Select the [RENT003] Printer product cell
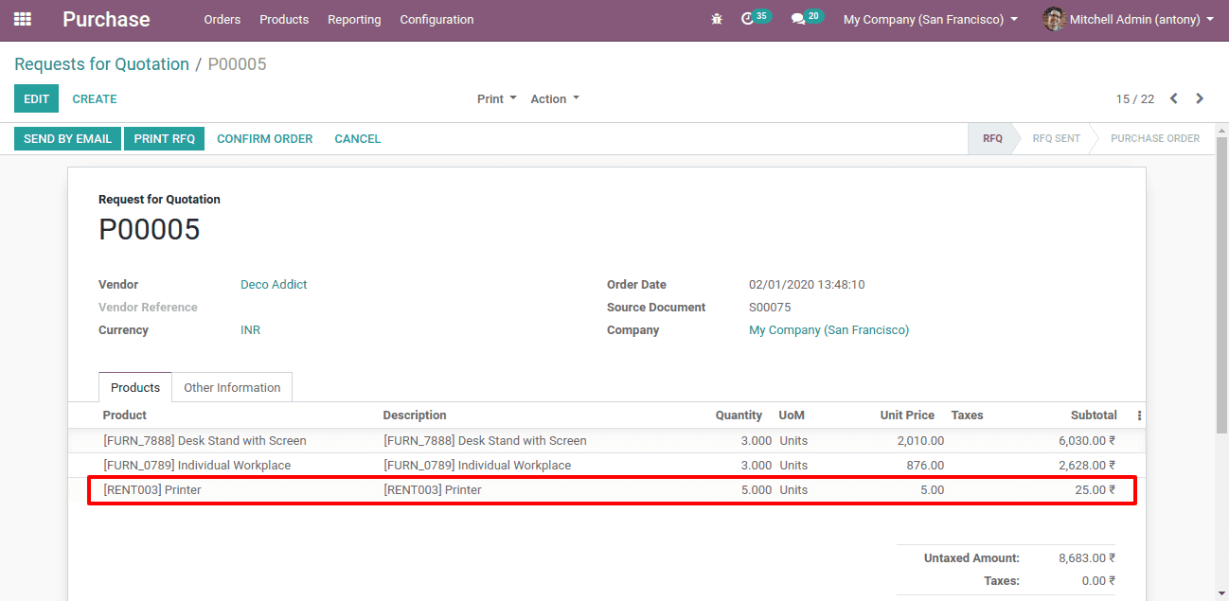 151,489
